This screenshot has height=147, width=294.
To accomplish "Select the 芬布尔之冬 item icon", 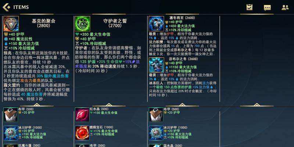I will [x=157, y=65].
